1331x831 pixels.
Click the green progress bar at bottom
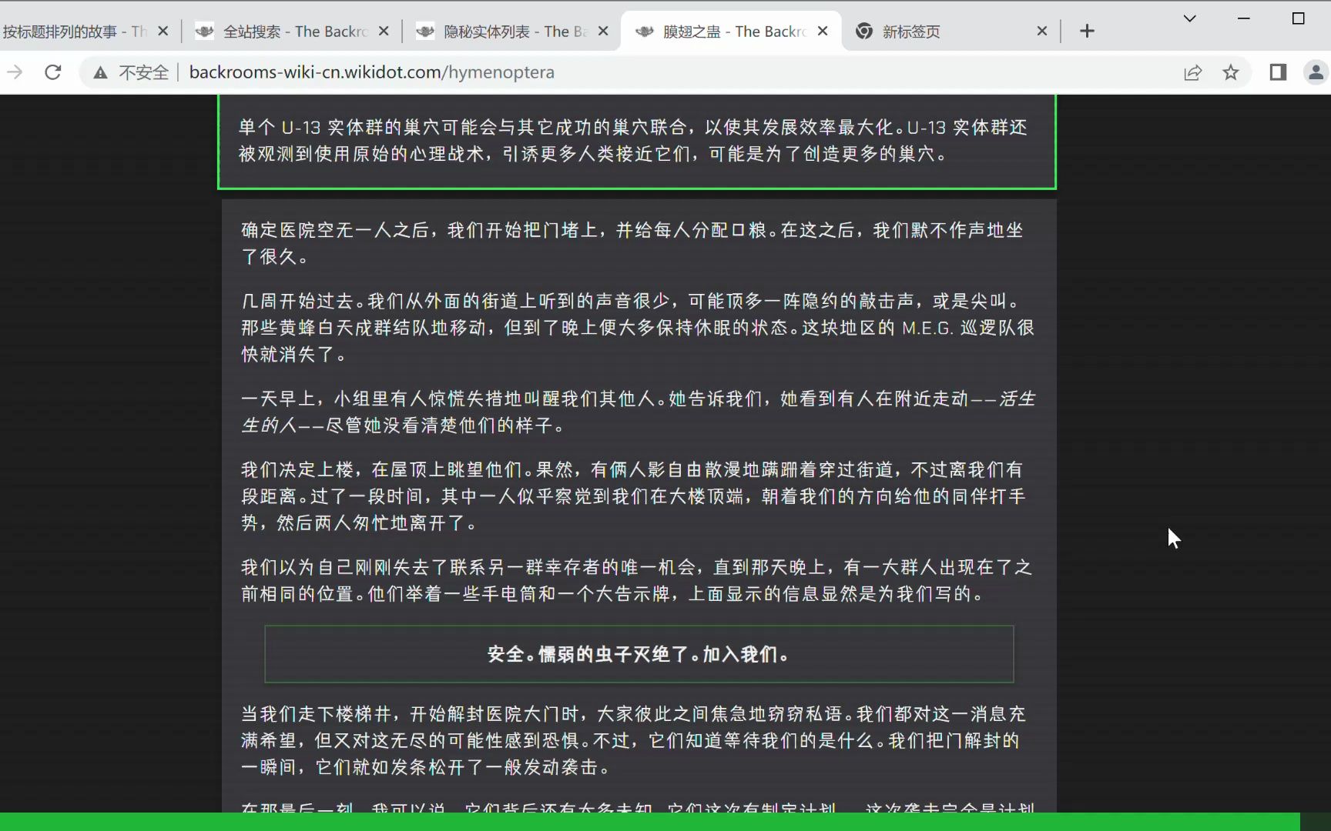tap(649, 822)
